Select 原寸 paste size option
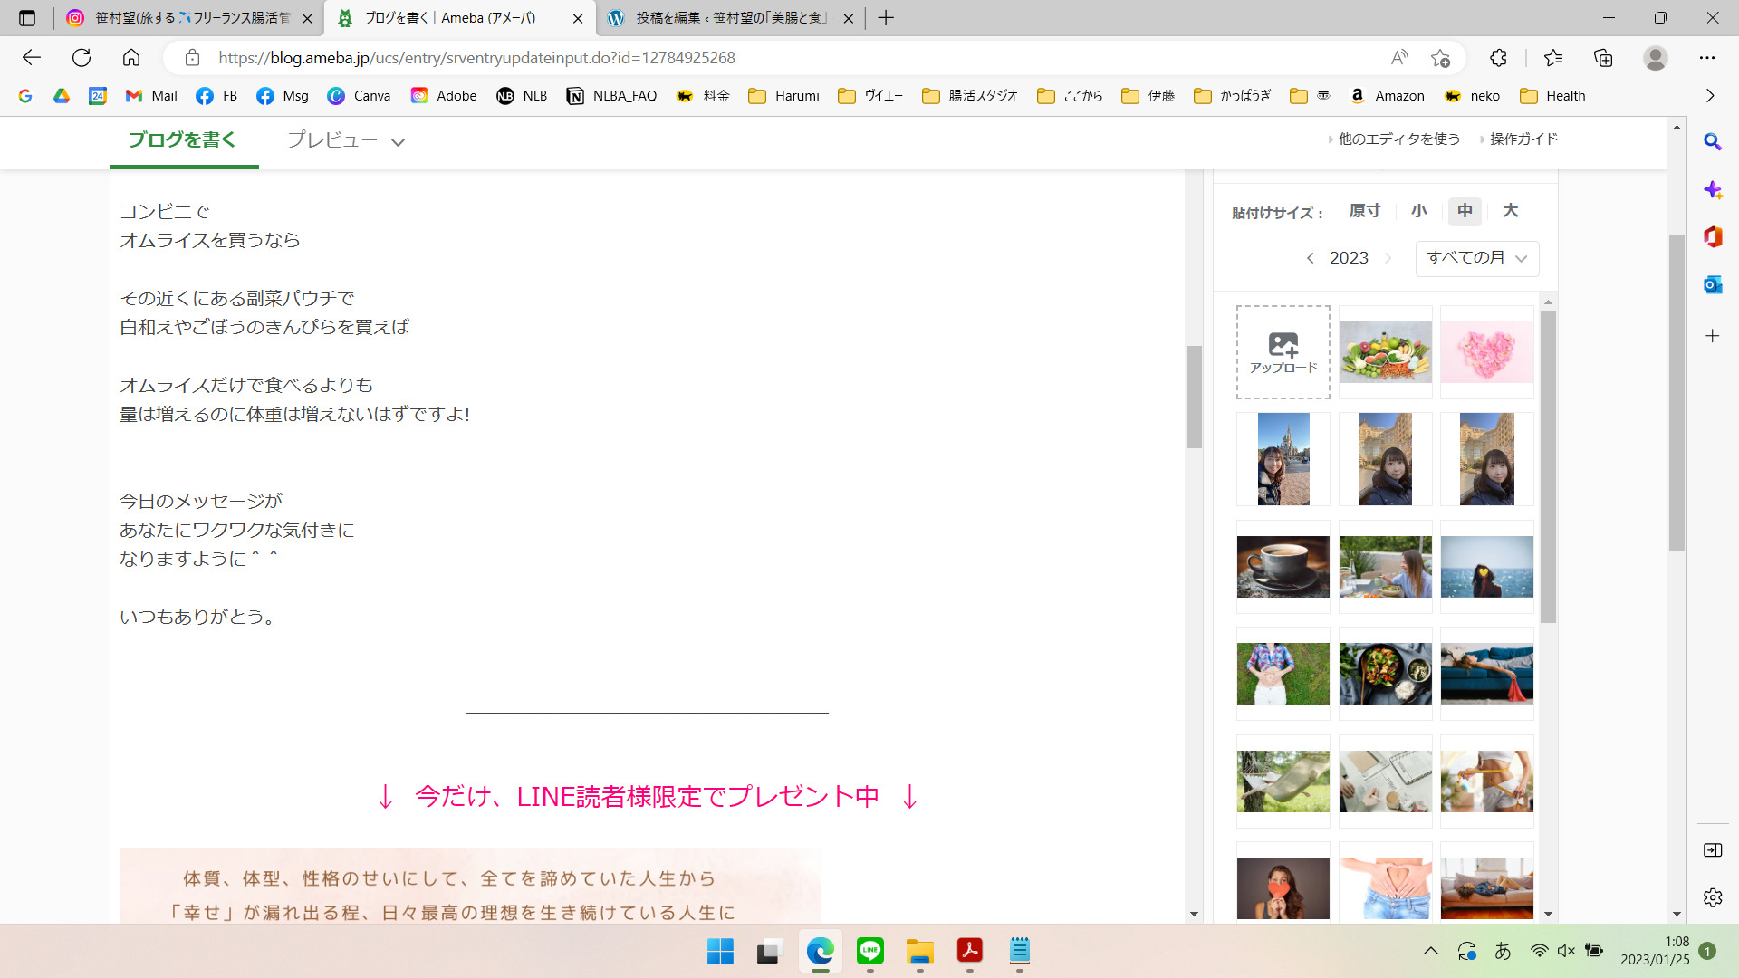This screenshot has height=978, width=1739. (x=1365, y=211)
